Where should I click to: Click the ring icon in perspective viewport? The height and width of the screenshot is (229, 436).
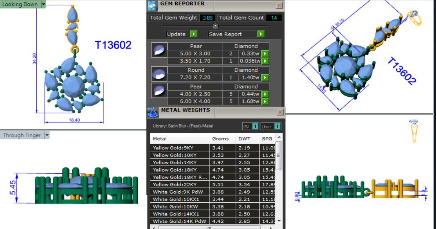click(414, 18)
